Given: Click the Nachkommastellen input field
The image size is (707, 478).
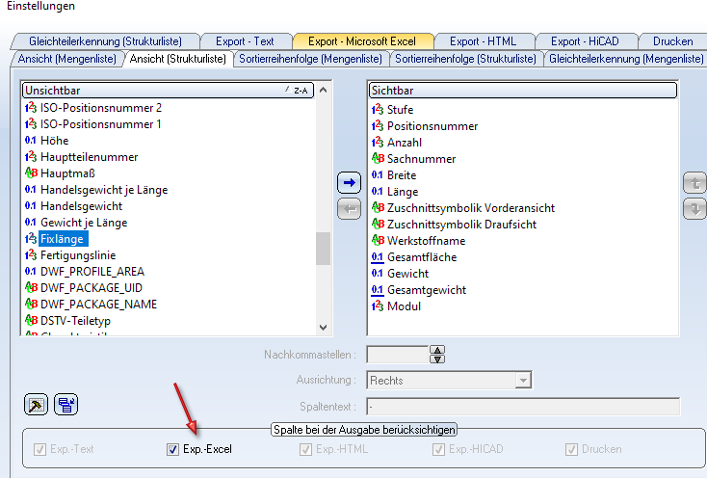Looking at the screenshot, I should [397, 355].
